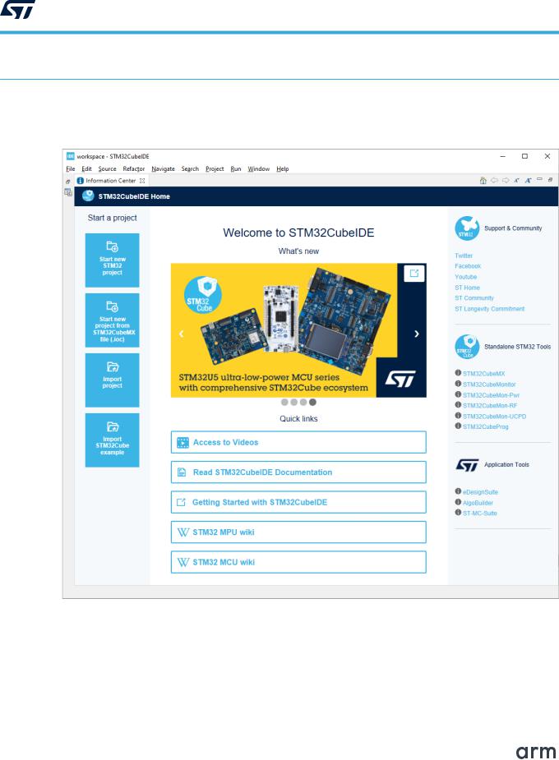
Task: Open the Twitter link
Action: pyautogui.click(x=464, y=256)
